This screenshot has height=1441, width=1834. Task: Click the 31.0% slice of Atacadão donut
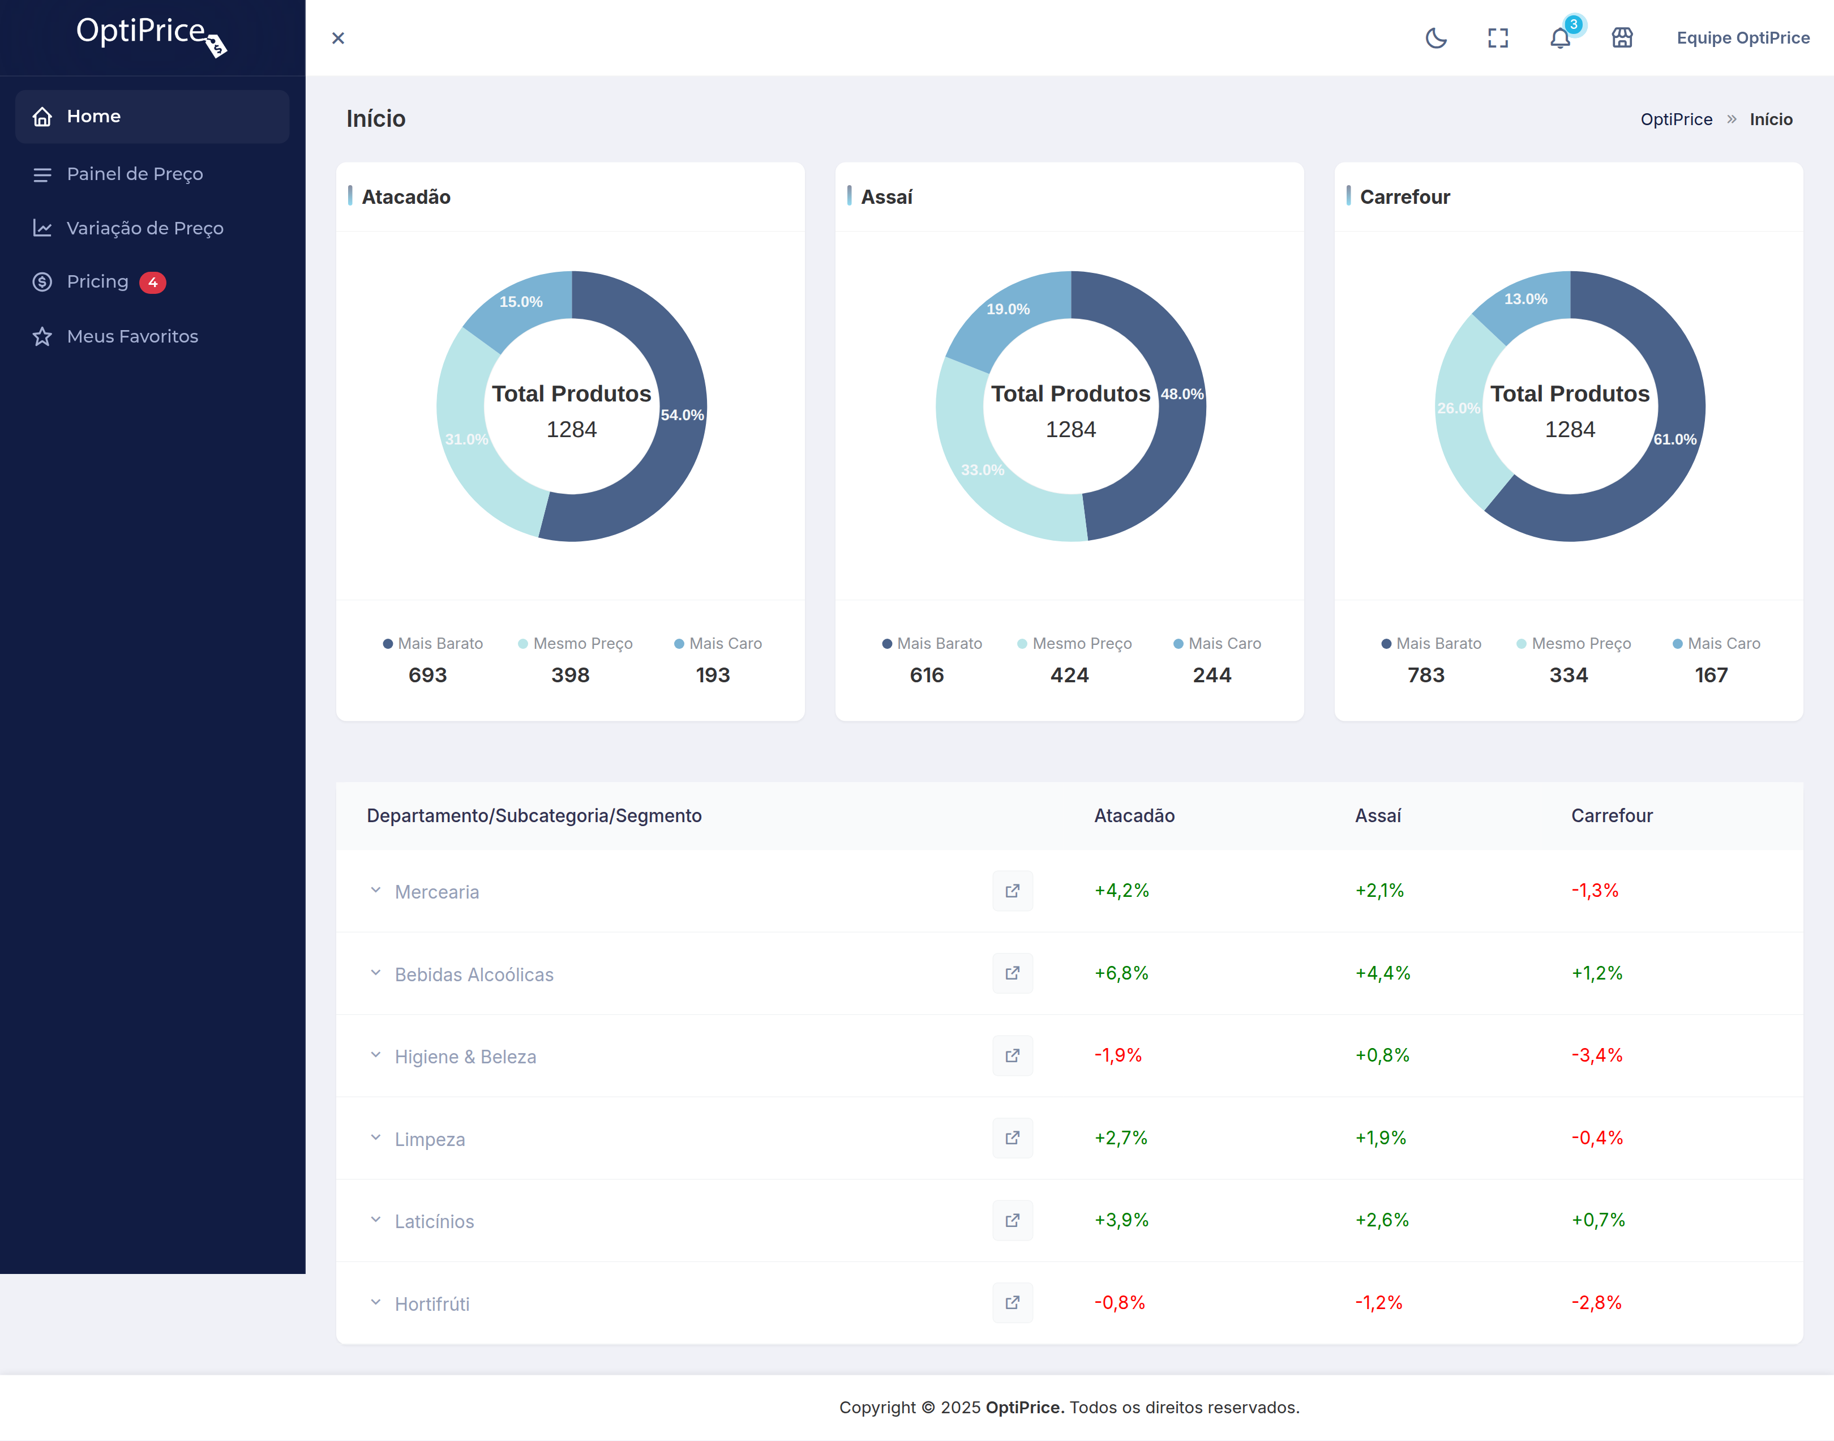(466, 439)
